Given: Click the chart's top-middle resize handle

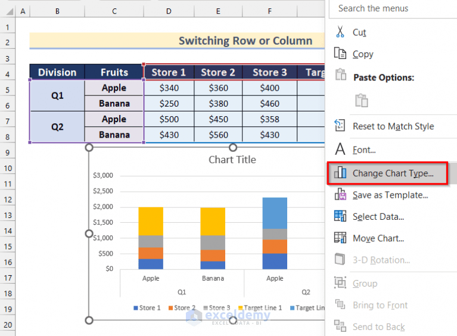Looking at the screenshot, I should click(x=233, y=148).
